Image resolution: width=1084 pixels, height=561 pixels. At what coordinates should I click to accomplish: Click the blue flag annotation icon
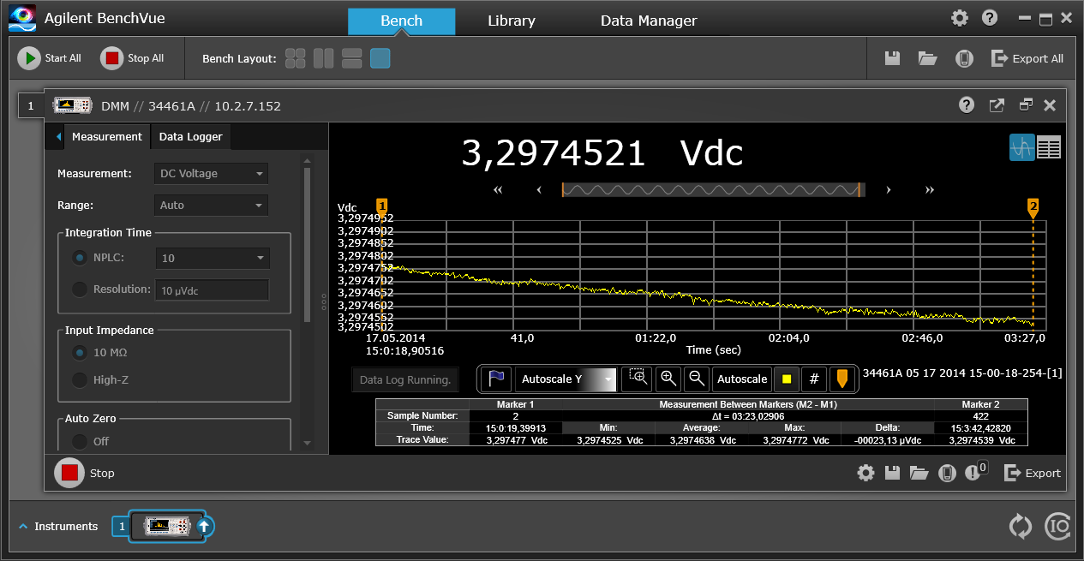pyautogui.click(x=496, y=379)
